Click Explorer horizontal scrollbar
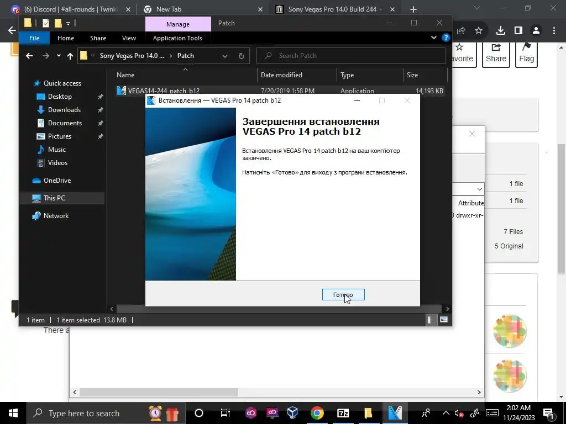Screen dimensions: 566x424 (x=279, y=309)
